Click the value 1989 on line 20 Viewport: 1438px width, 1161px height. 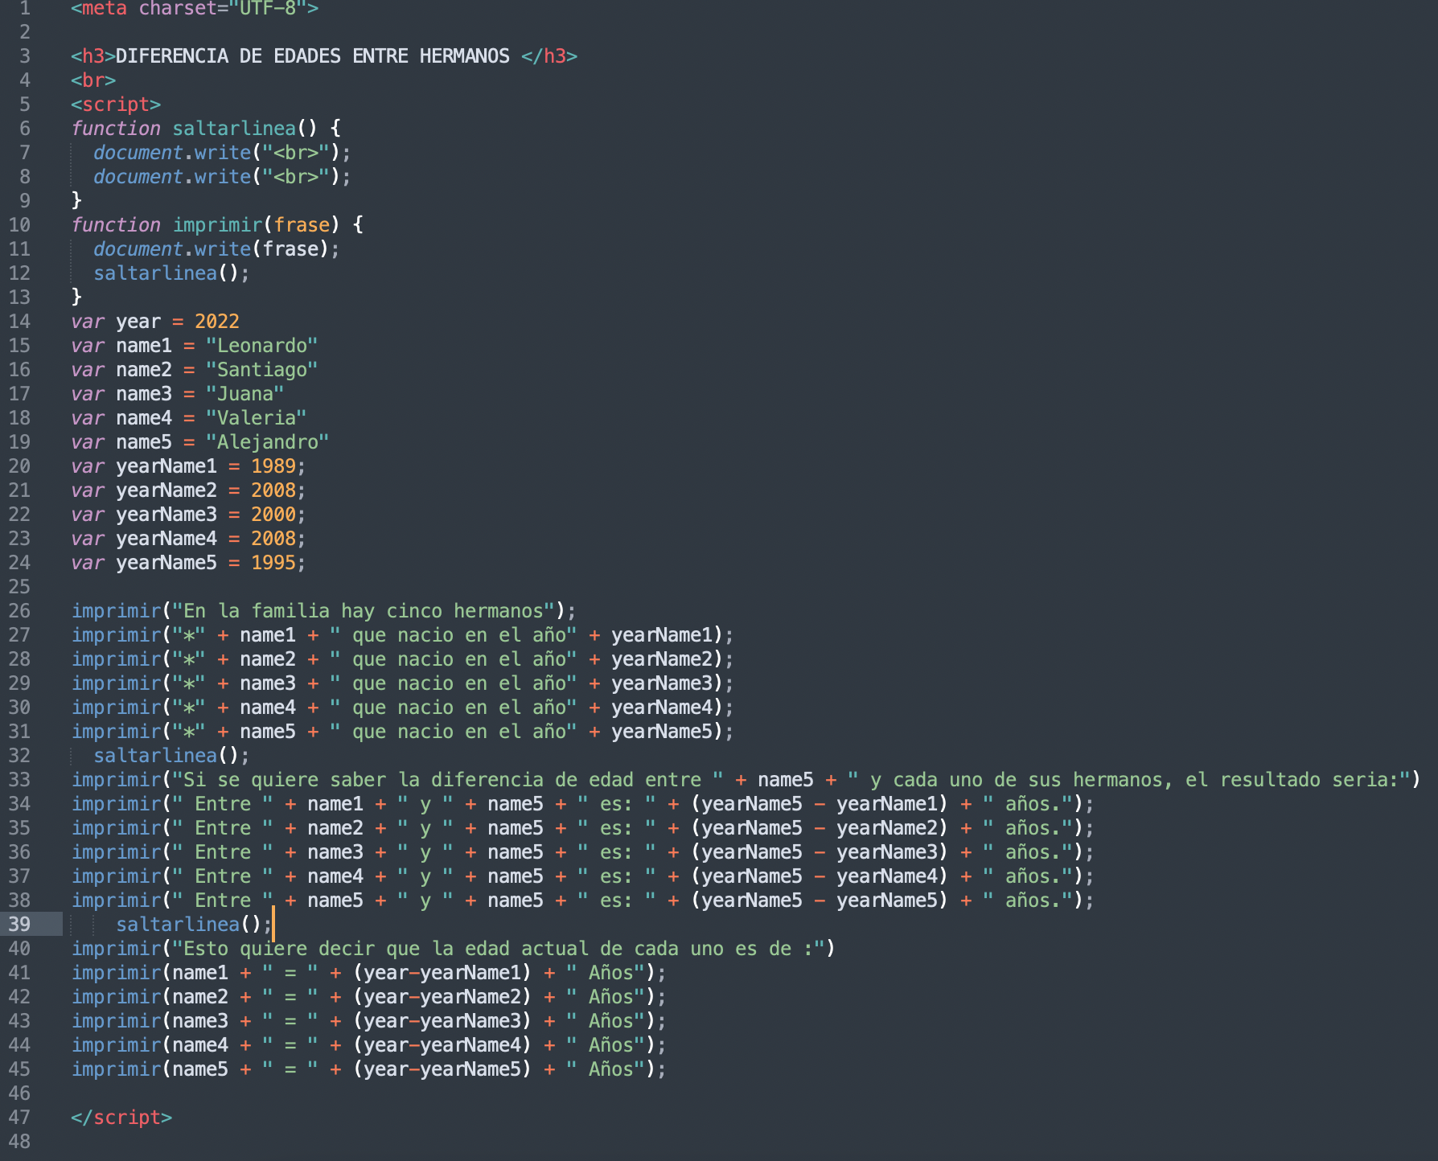click(273, 466)
